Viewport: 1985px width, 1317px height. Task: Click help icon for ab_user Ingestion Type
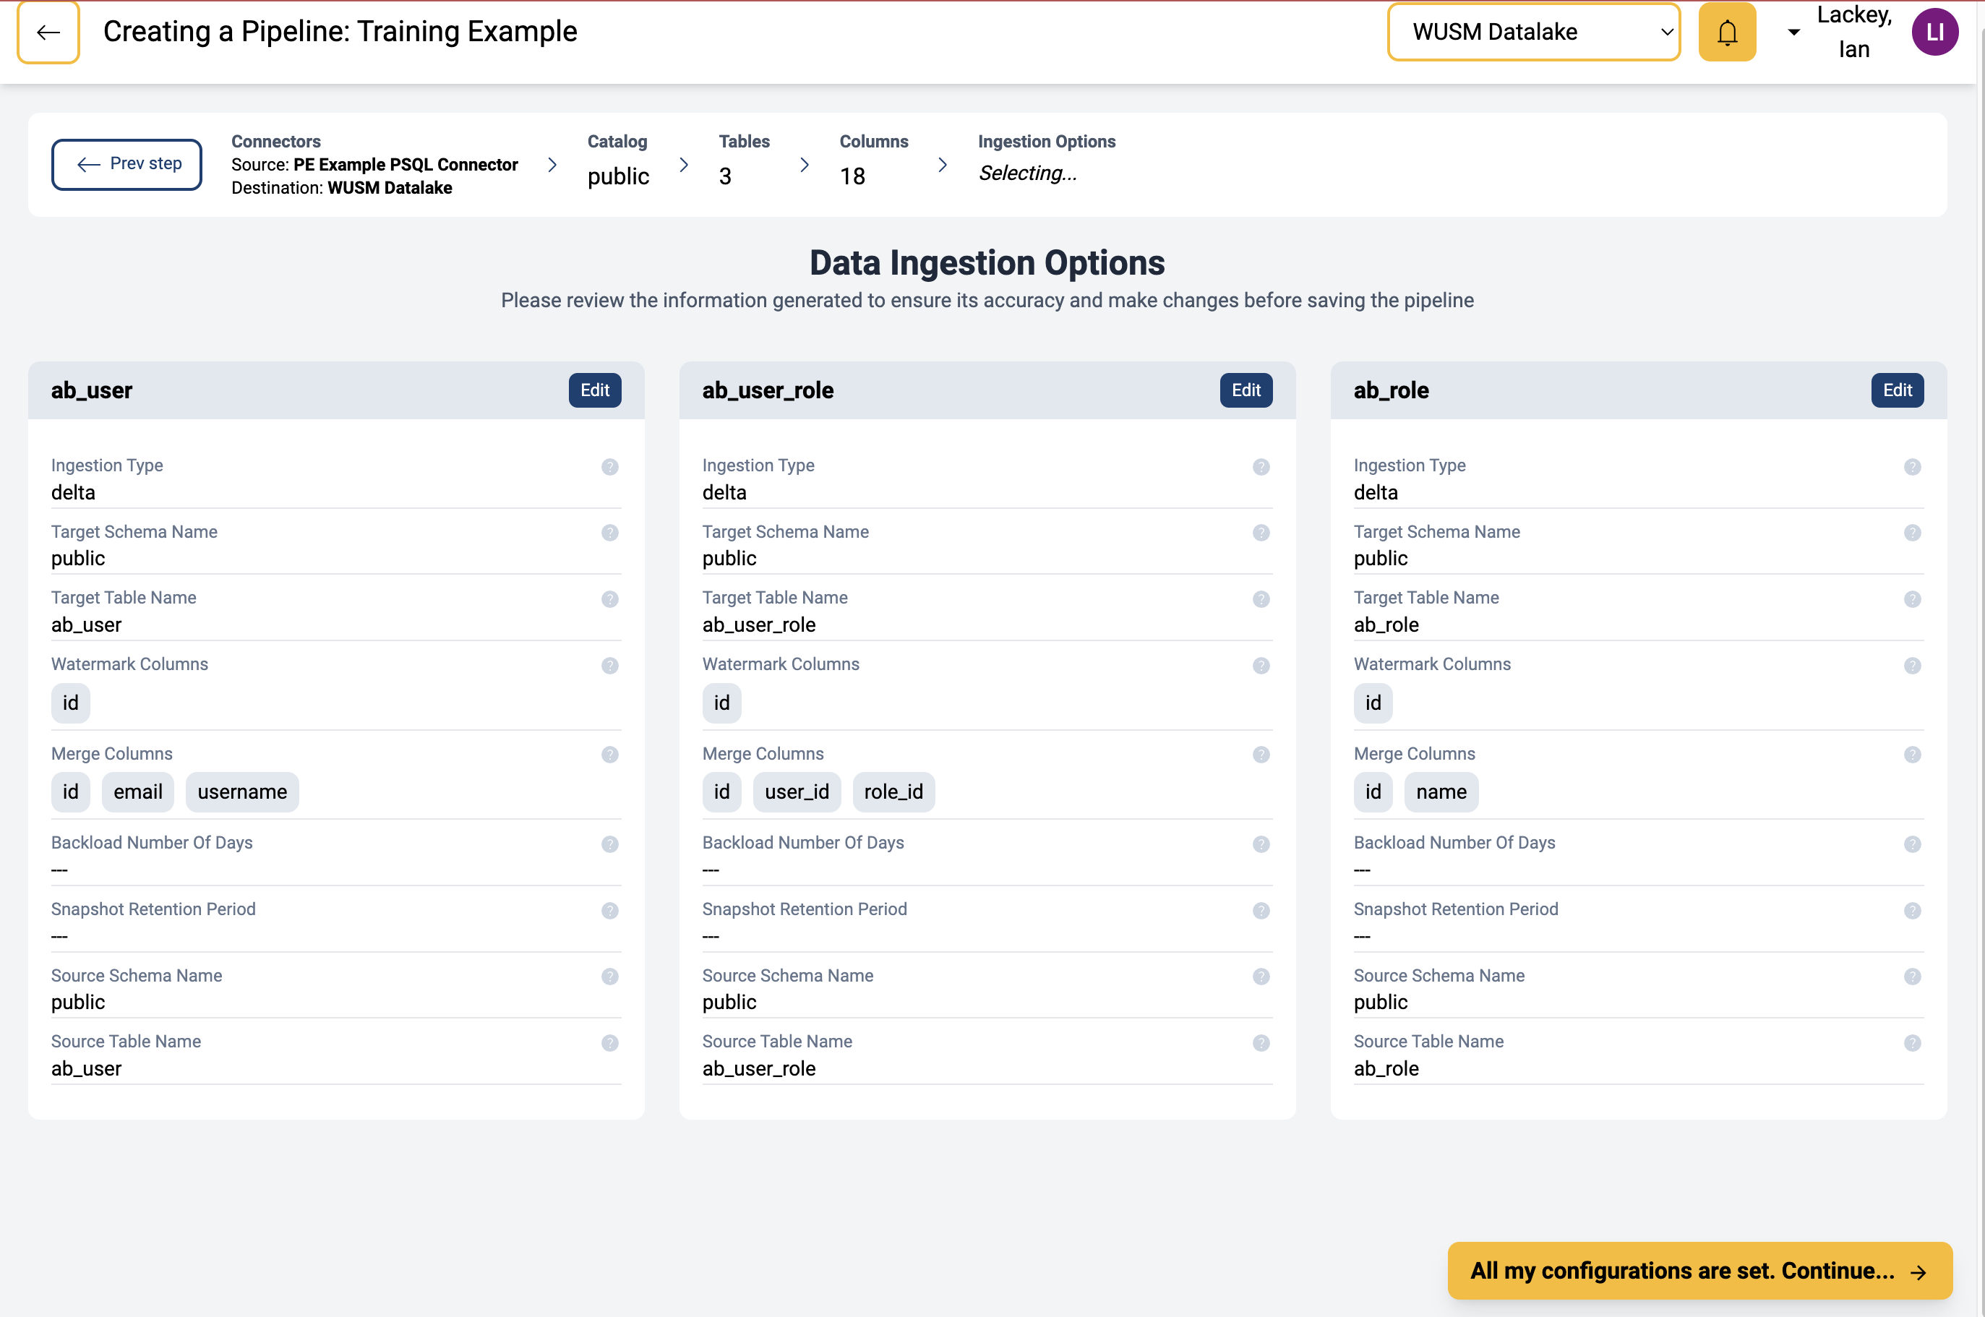[x=610, y=467]
